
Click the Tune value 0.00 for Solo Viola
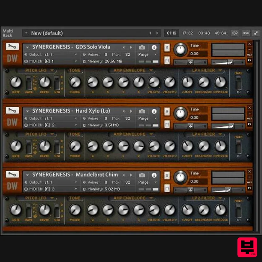pos(195,54)
